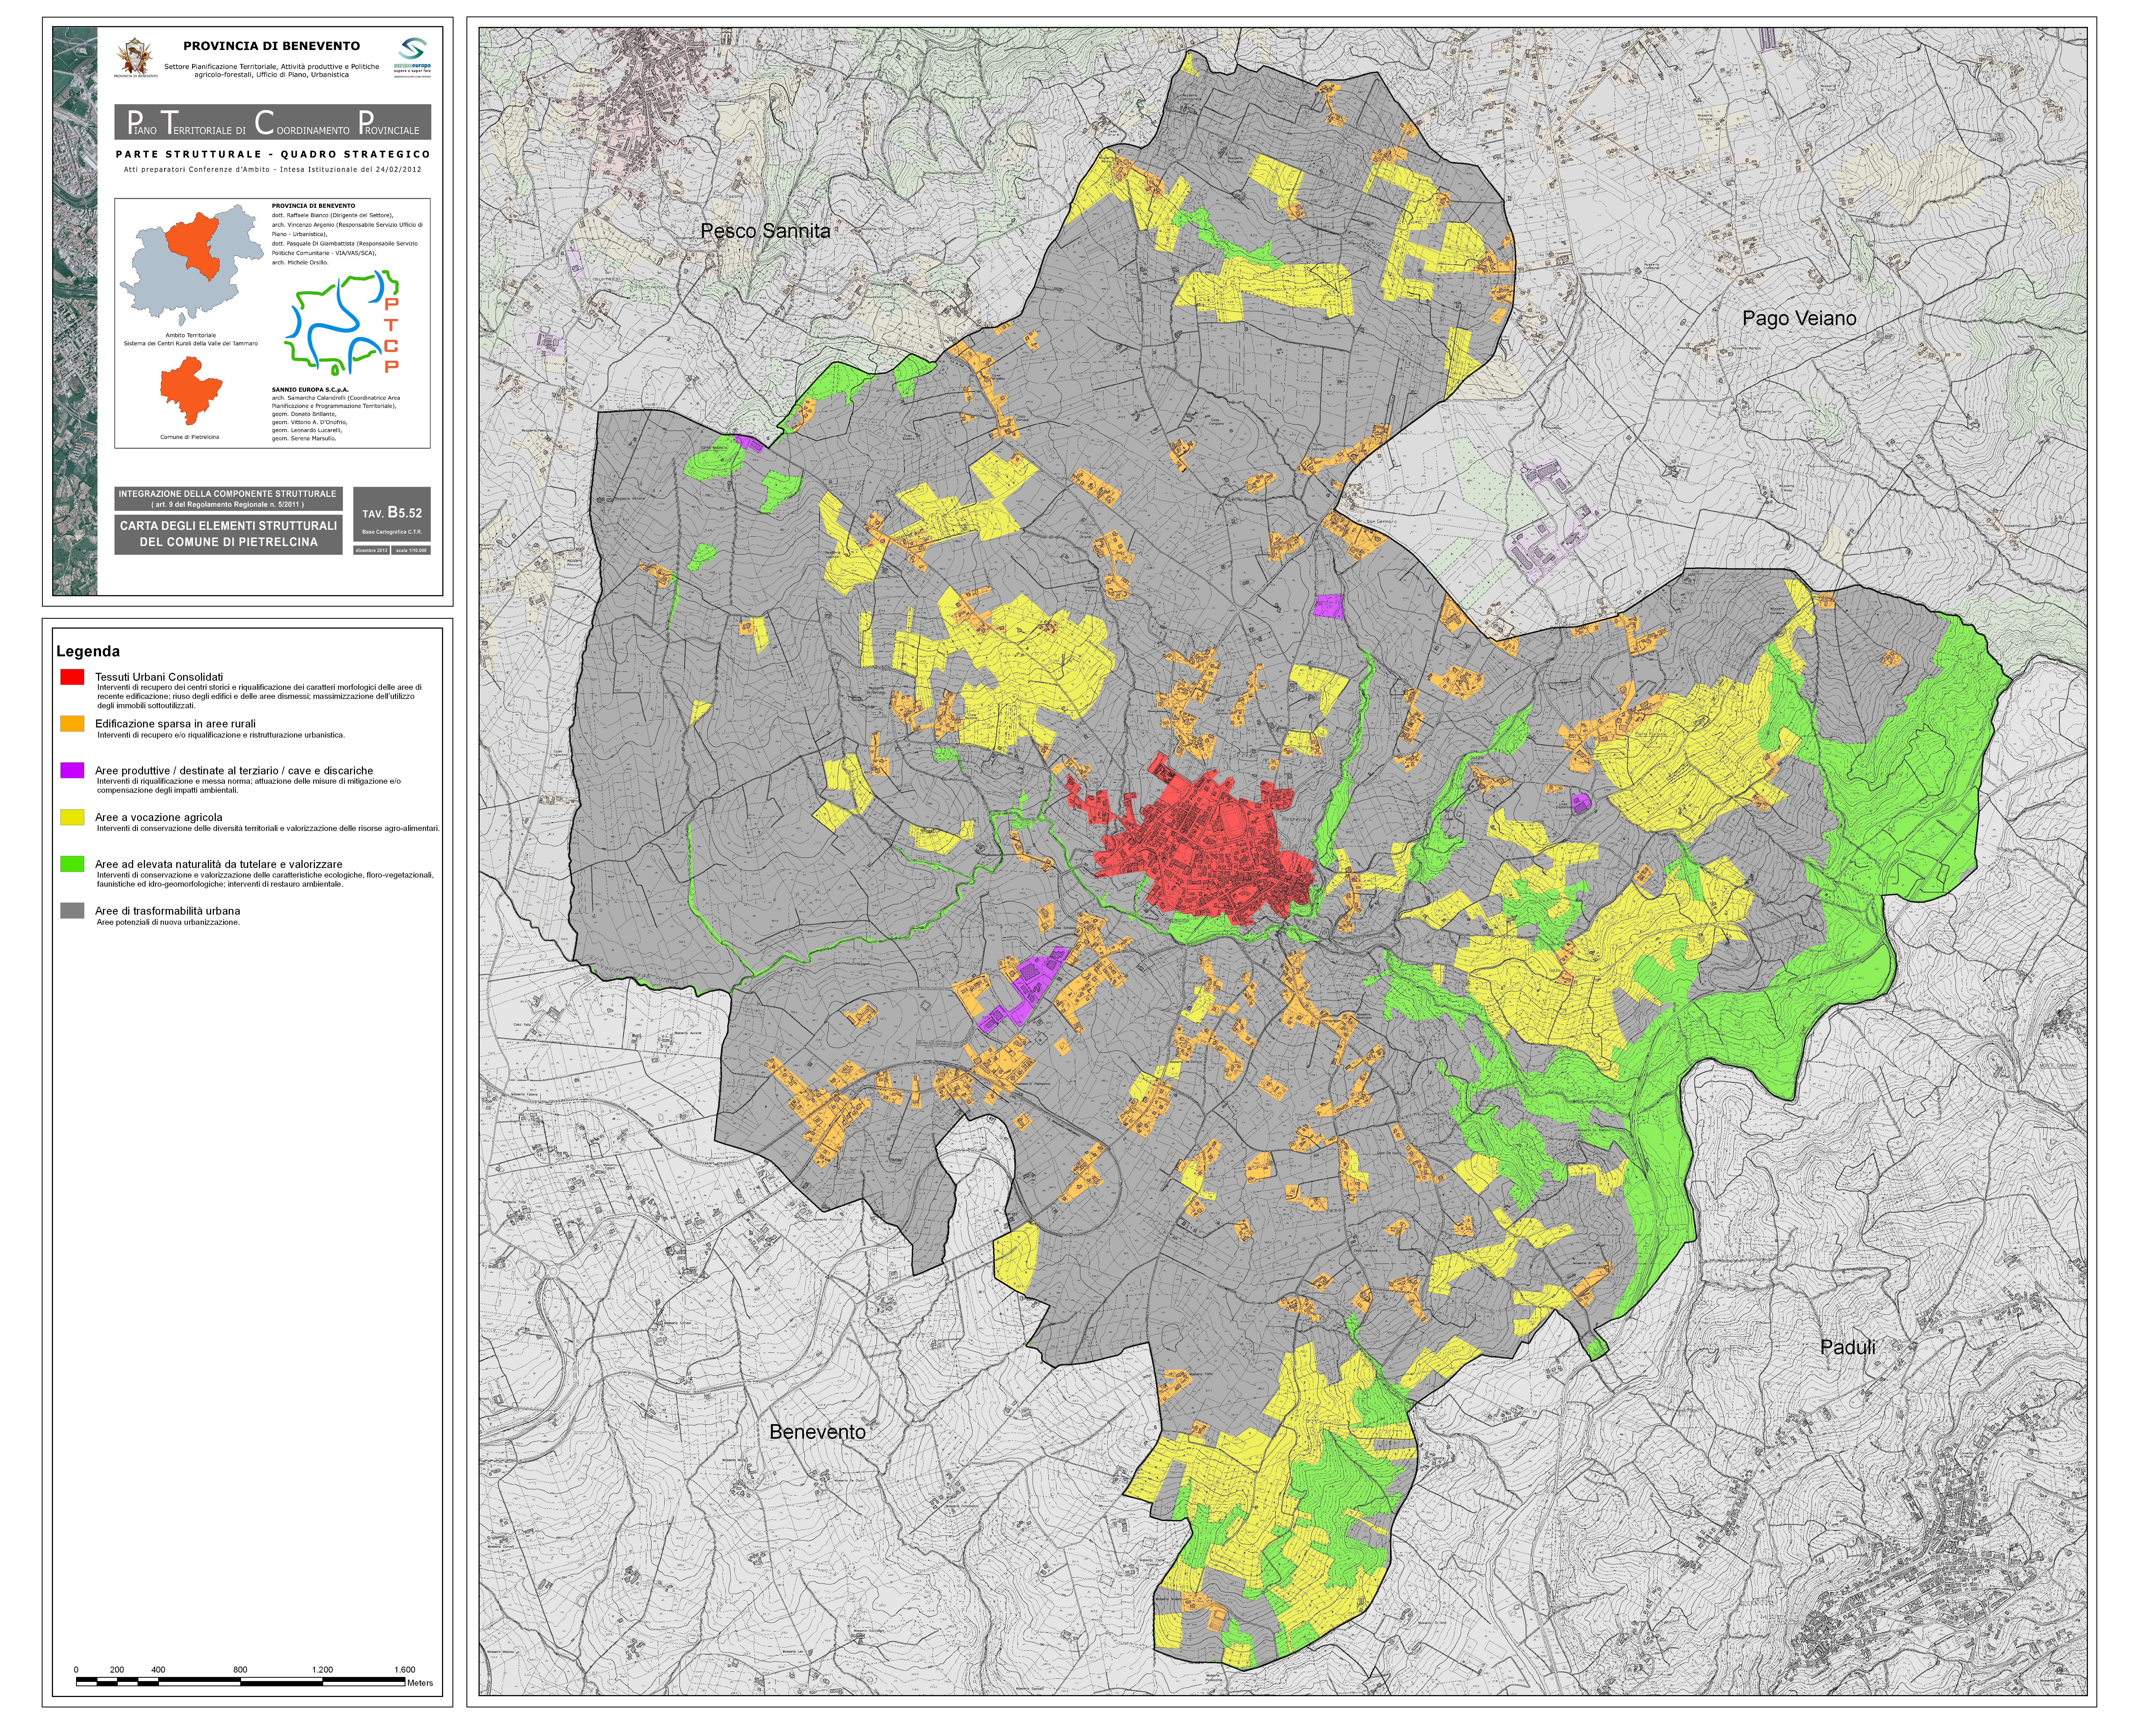Click the 'Aree produttive / destinate al terziario' label
The height and width of the screenshot is (1725, 2156).
(234, 771)
